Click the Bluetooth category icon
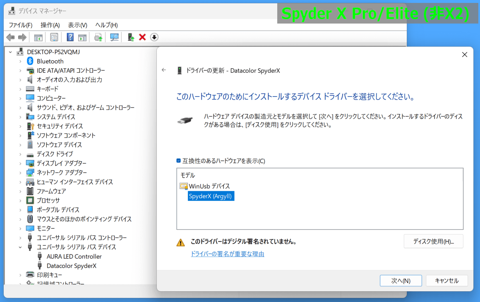 pyautogui.click(x=30, y=61)
